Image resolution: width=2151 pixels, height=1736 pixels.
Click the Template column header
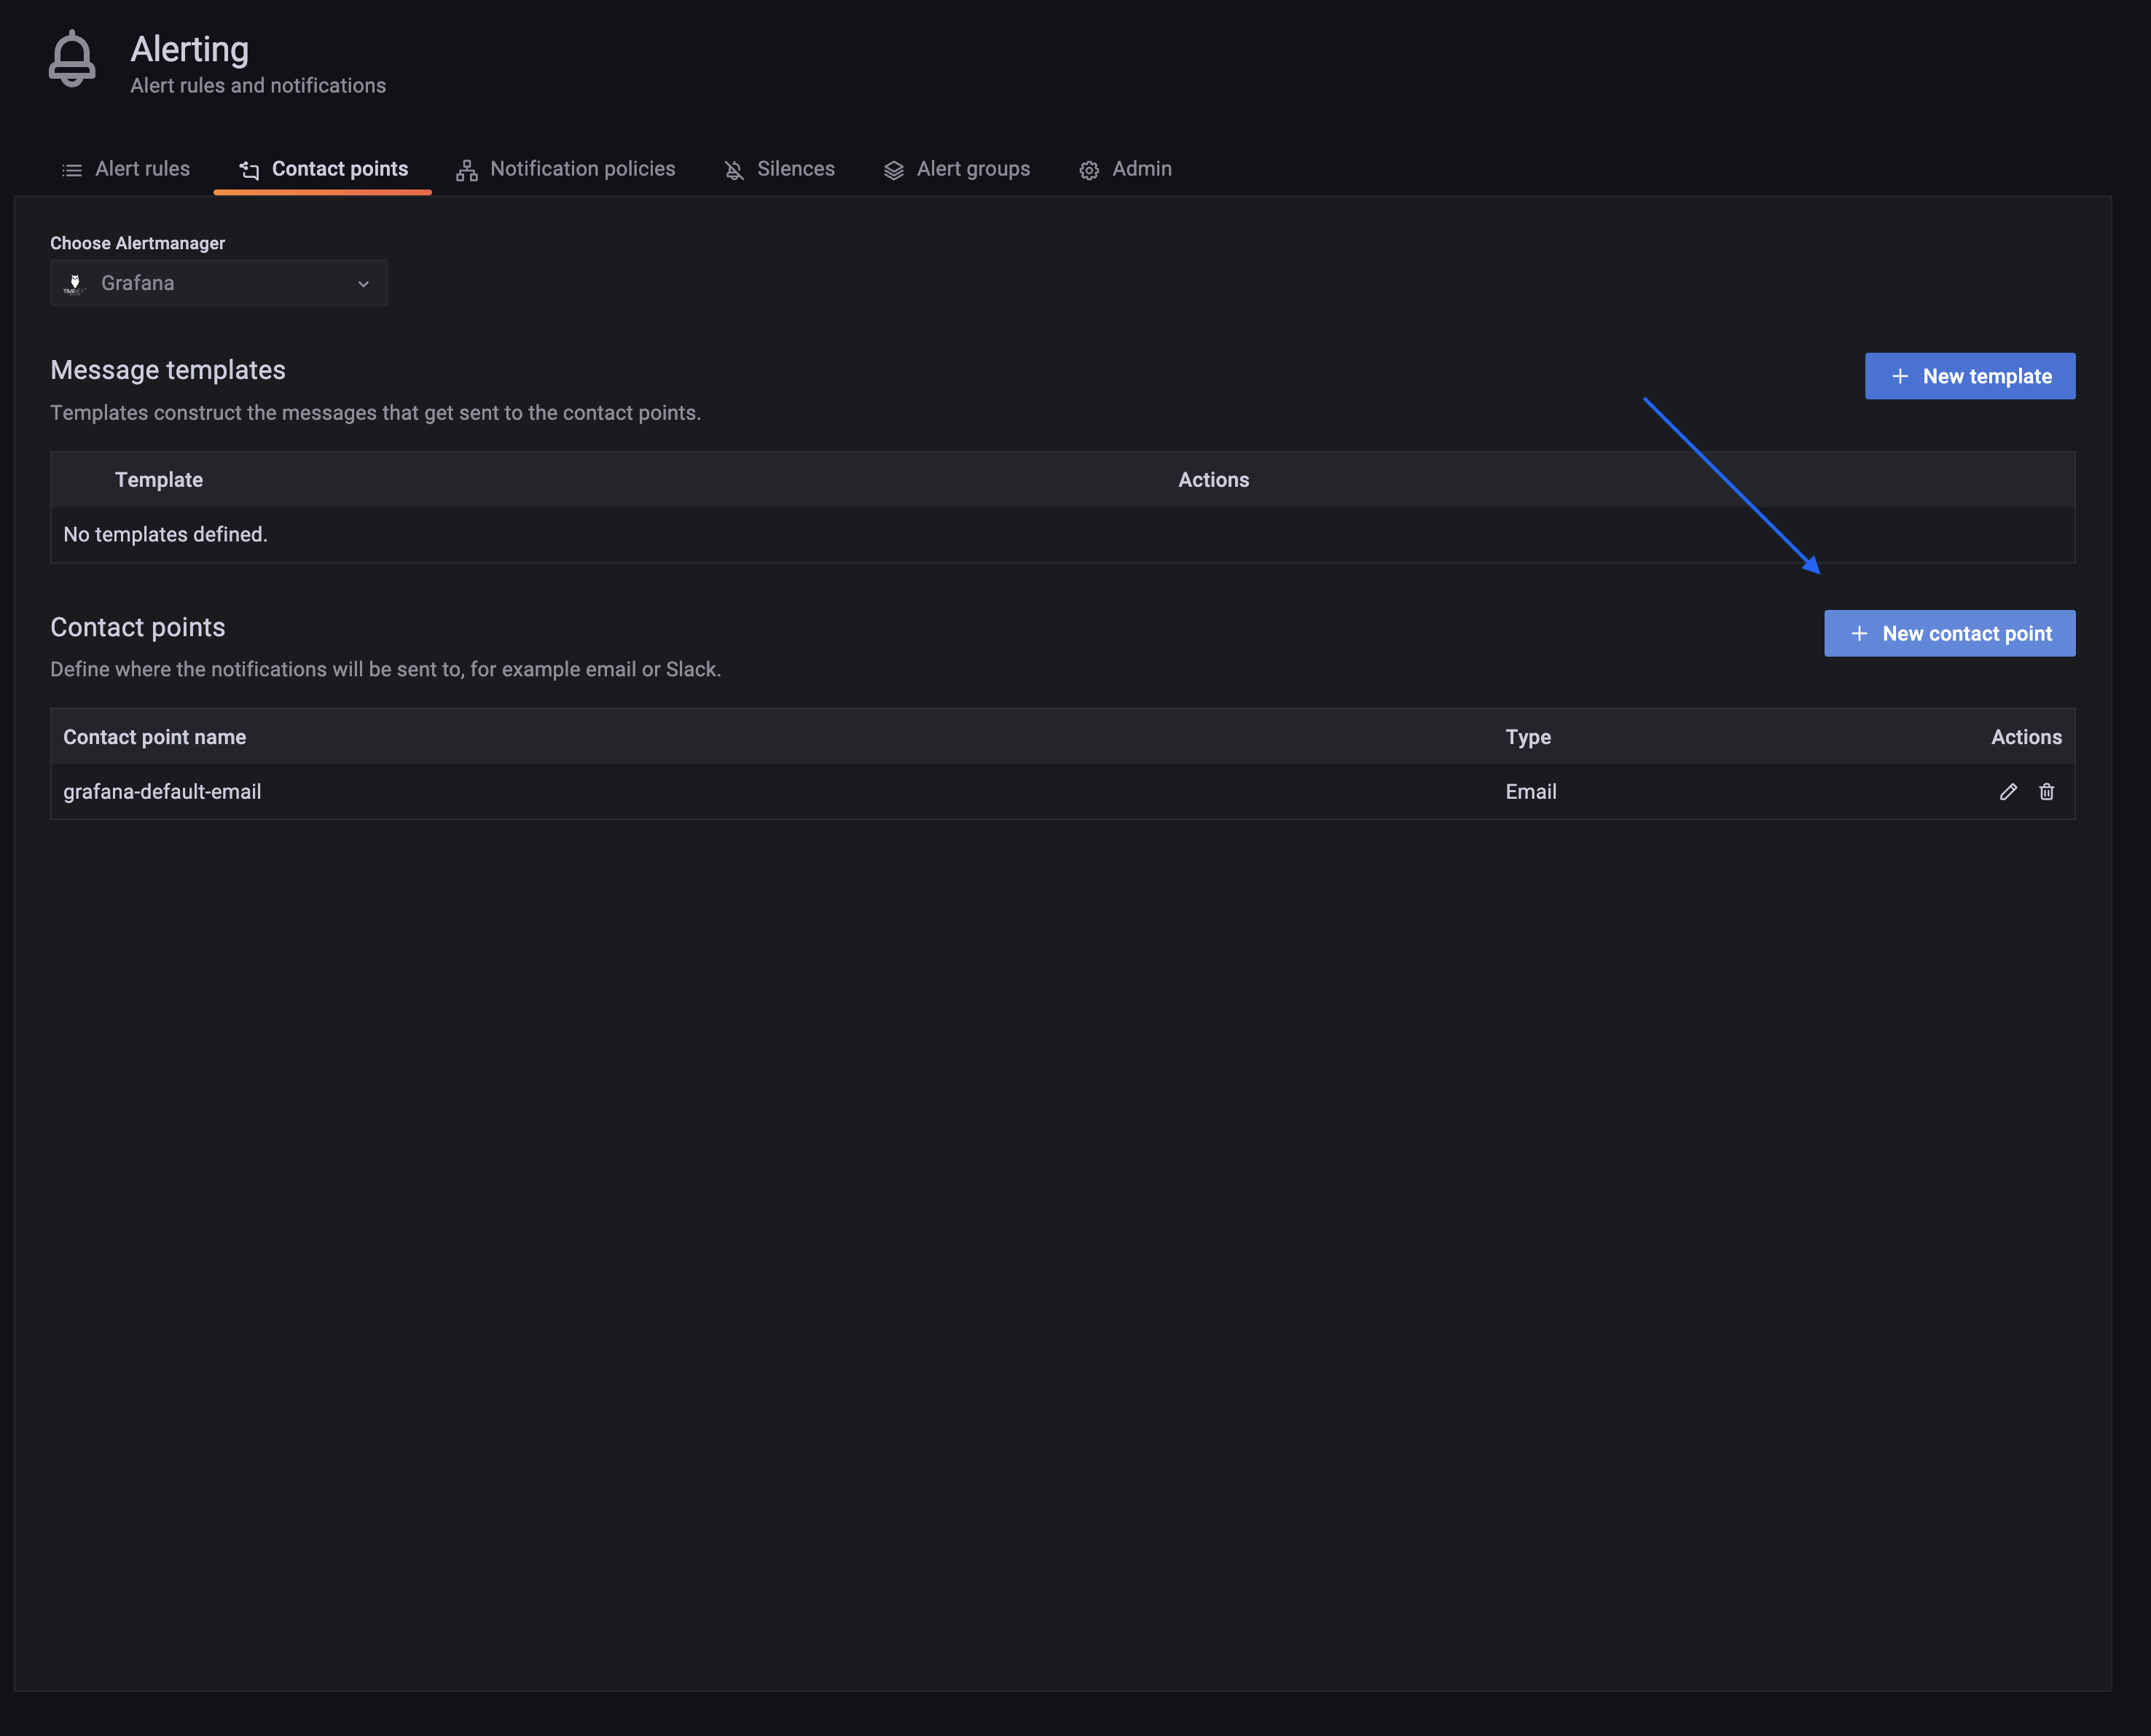point(159,480)
